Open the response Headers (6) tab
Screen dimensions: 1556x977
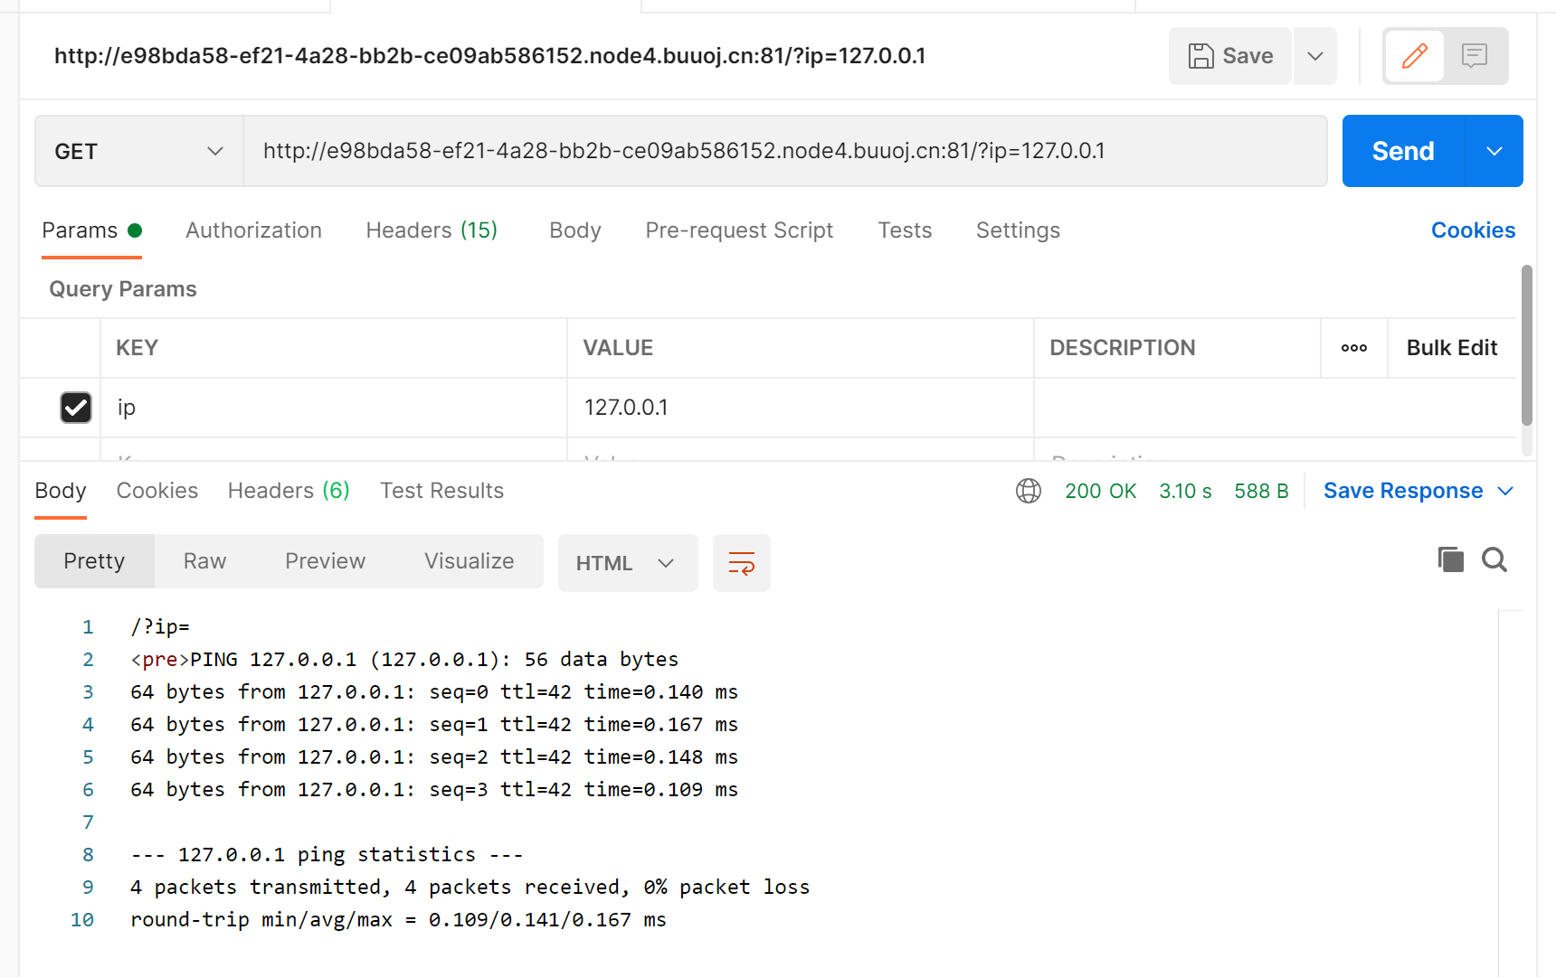tap(288, 491)
